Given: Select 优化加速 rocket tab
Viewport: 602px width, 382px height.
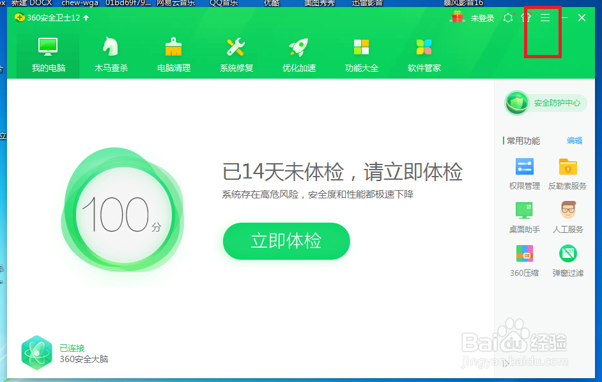Looking at the screenshot, I should point(298,55).
